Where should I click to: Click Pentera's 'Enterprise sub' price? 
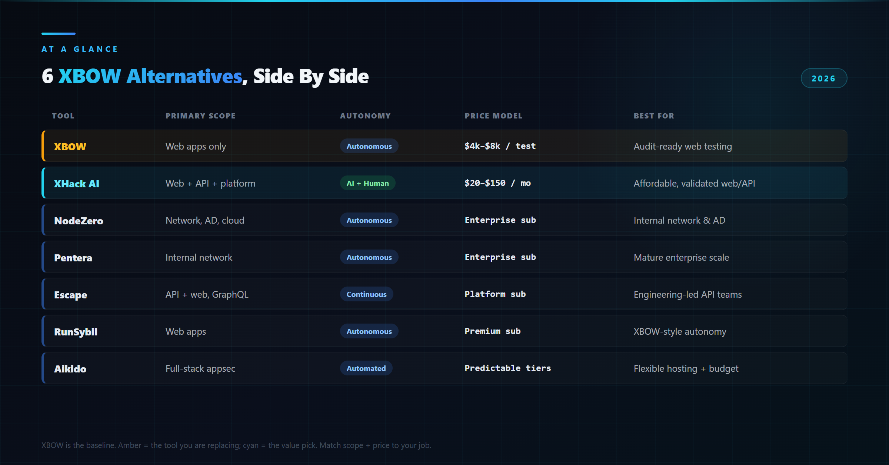pos(500,257)
